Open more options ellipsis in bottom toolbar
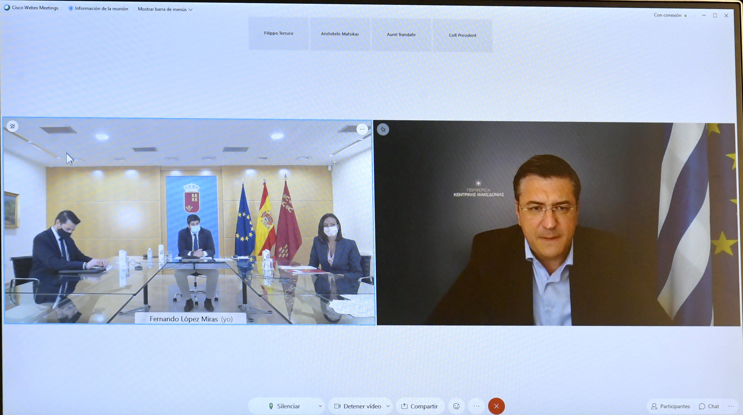Screen dimensions: 743x415 [x=476, y=406]
